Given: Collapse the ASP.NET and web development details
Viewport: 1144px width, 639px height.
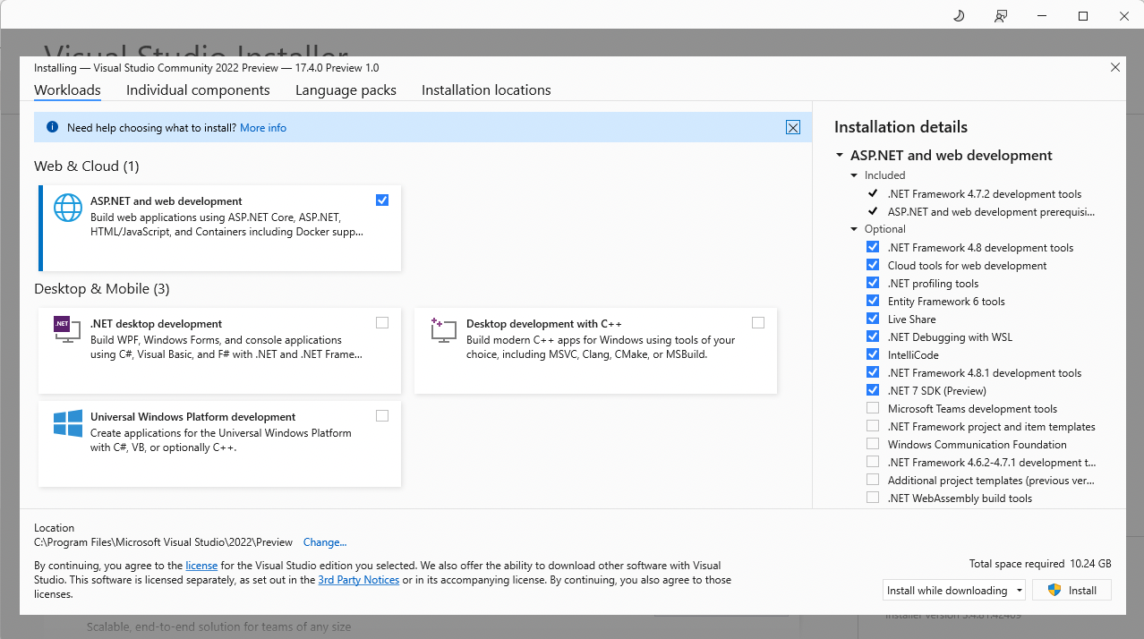Looking at the screenshot, I should (840, 154).
